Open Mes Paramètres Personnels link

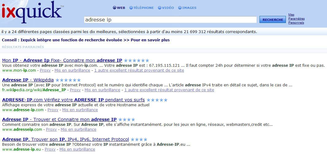pos(296,19)
